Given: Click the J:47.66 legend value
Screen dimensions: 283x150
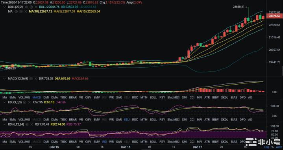Looking at the screenshot, I should [x=61, y=102].
